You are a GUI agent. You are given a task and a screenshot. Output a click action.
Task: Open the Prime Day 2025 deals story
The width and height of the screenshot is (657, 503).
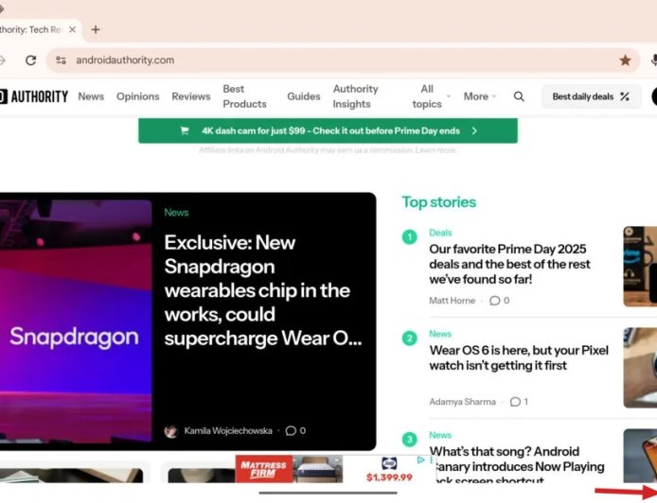point(509,264)
